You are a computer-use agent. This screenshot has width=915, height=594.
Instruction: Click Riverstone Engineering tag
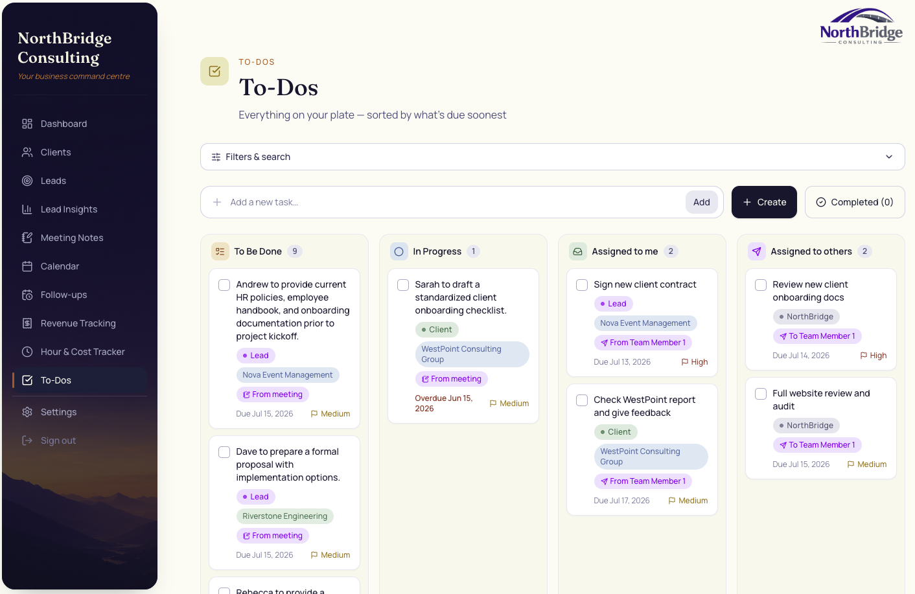click(x=285, y=516)
